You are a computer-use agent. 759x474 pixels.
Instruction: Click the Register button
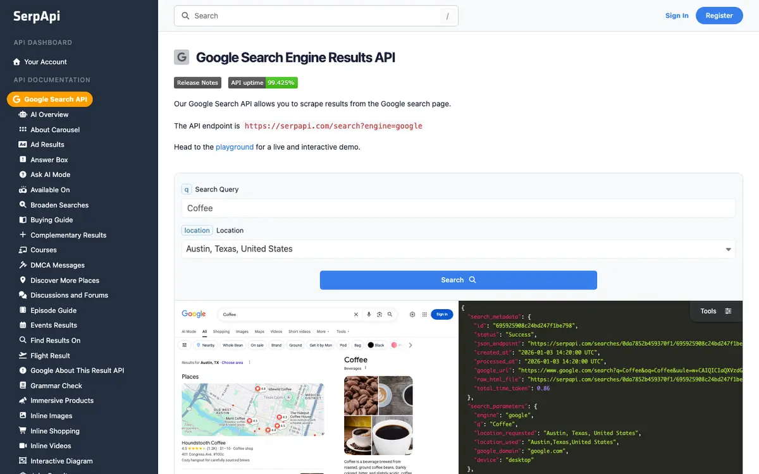pos(719,16)
